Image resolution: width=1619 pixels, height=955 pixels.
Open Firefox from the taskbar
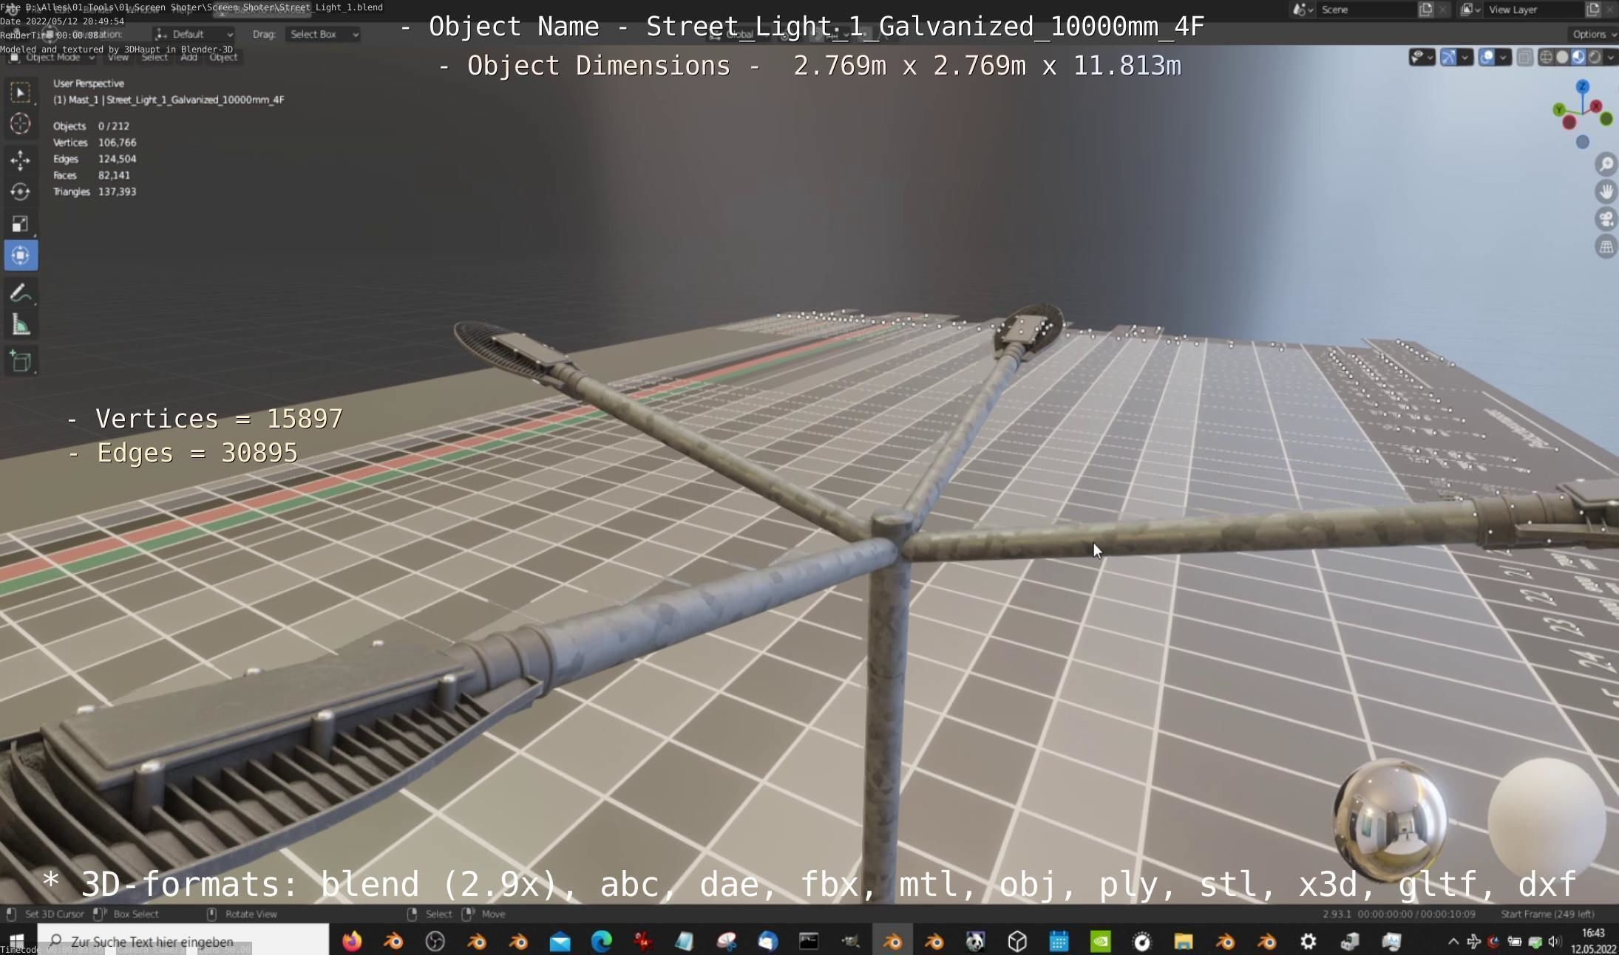(x=352, y=941)
